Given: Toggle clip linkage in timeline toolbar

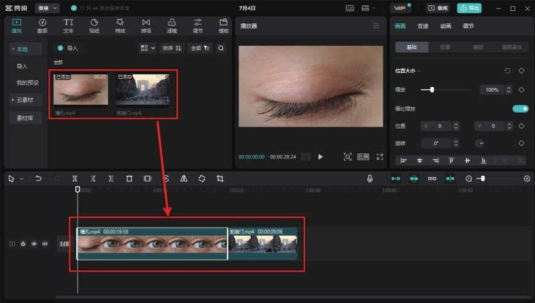Looking at the screenshot, I should [432, 178].
